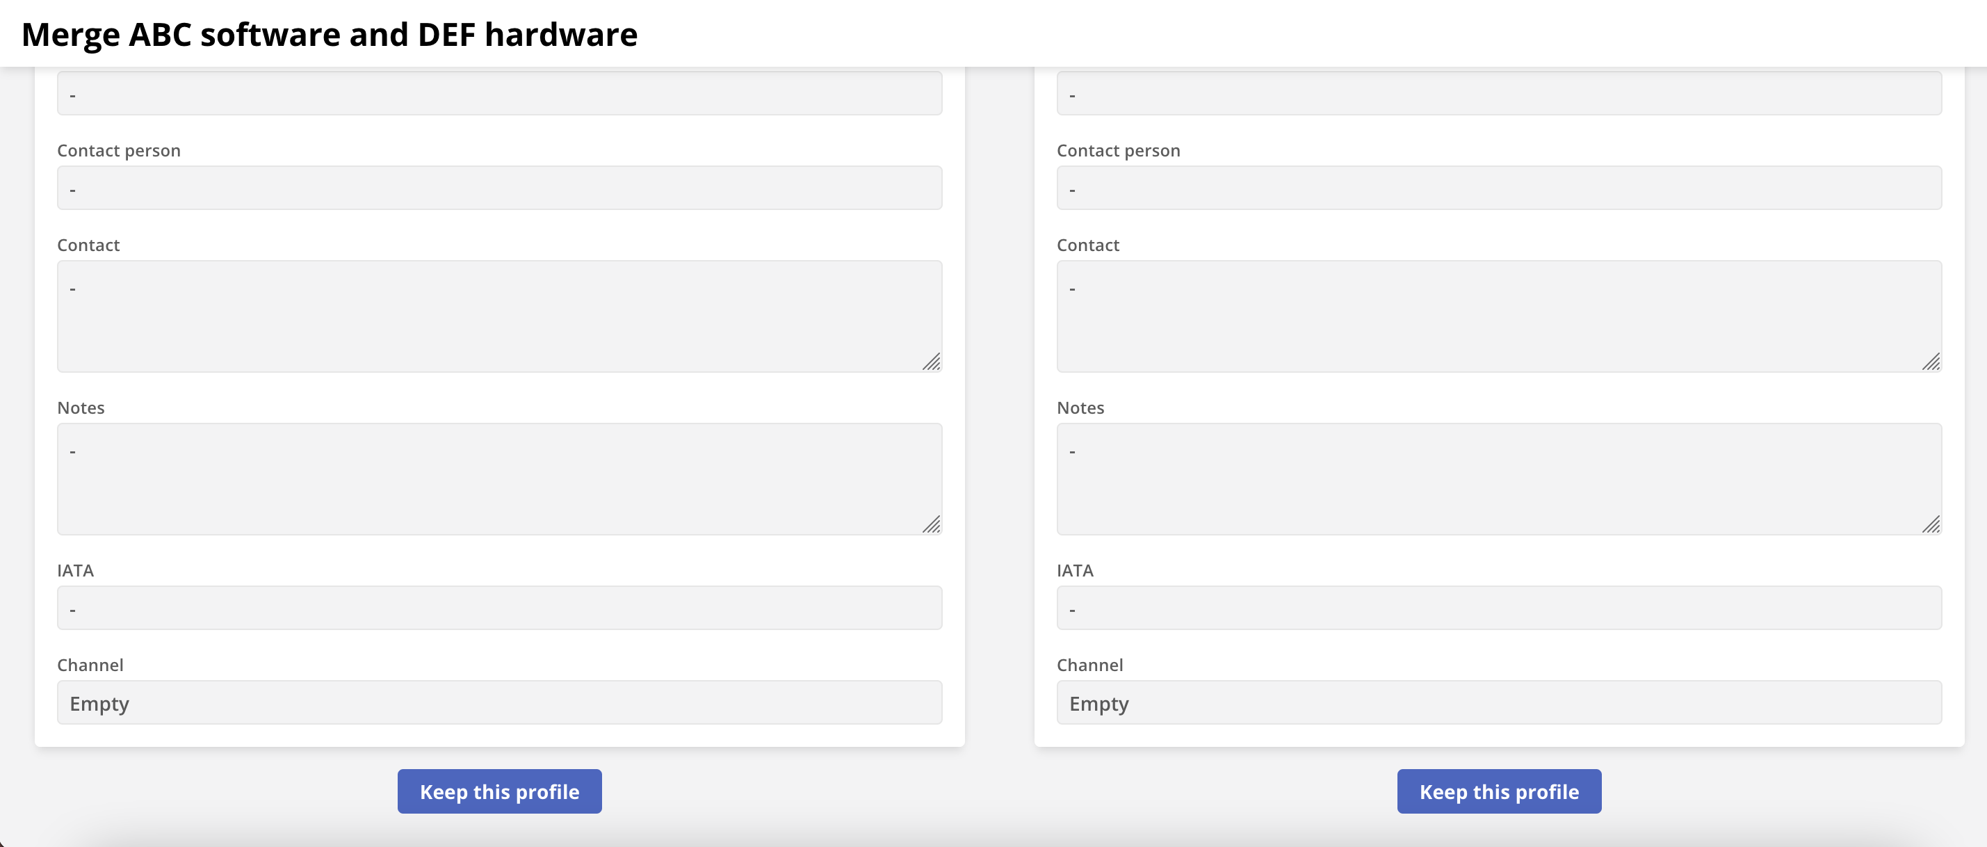Click the left IATA field
Image resolution: width=1987 pixels, height=847 pixels.
(x=498, y=608)
